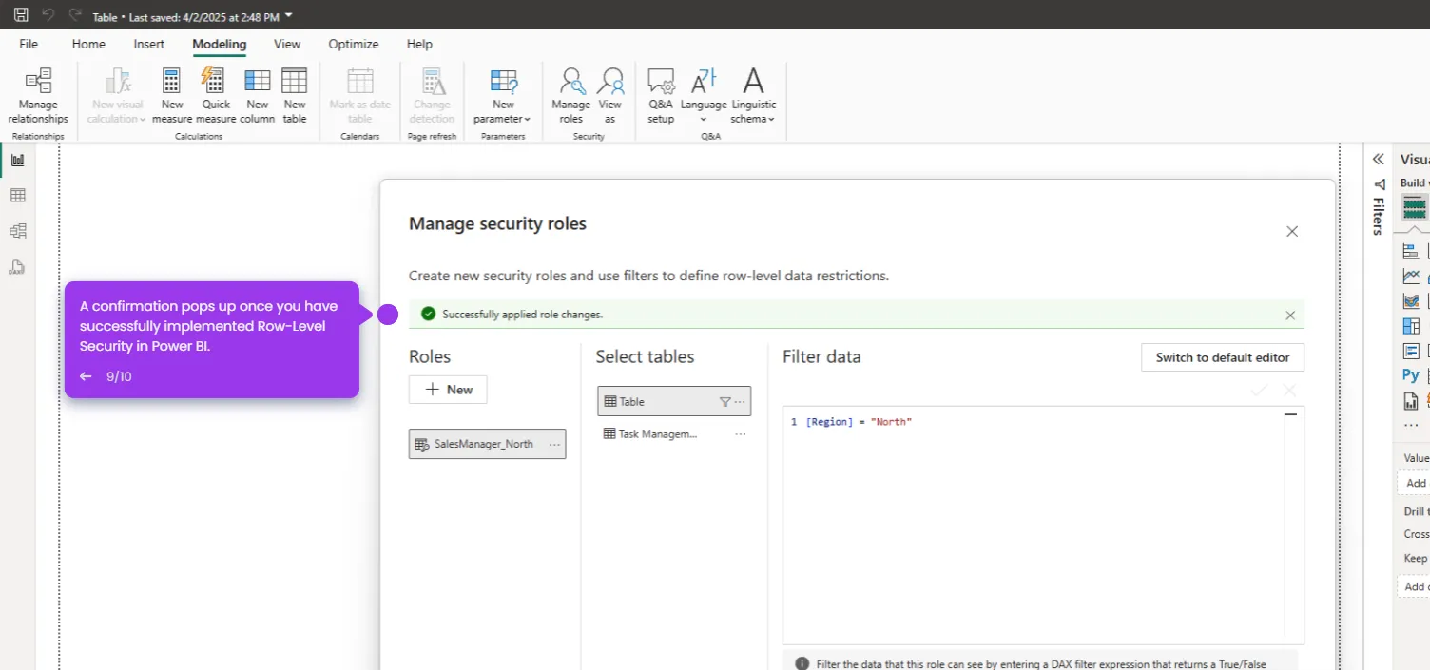The height and width of the screenshot is (670, 1430).
Task: Click the info icon below the editor
Action: click(x=802, y=664)
